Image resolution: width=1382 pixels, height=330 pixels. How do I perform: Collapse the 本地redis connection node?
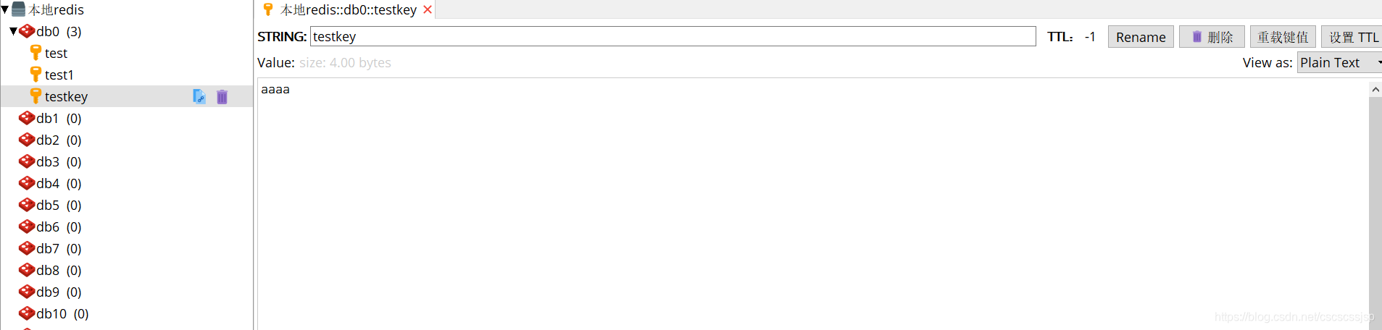(x=4, y=9)
